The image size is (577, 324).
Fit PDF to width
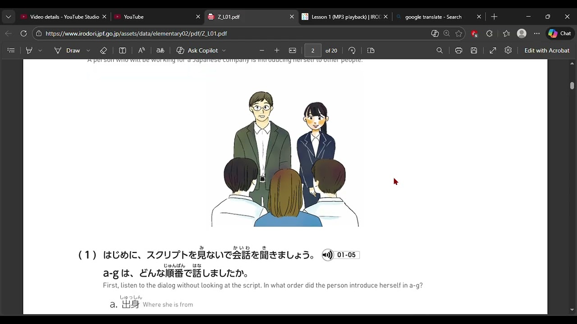click(293, 50)
